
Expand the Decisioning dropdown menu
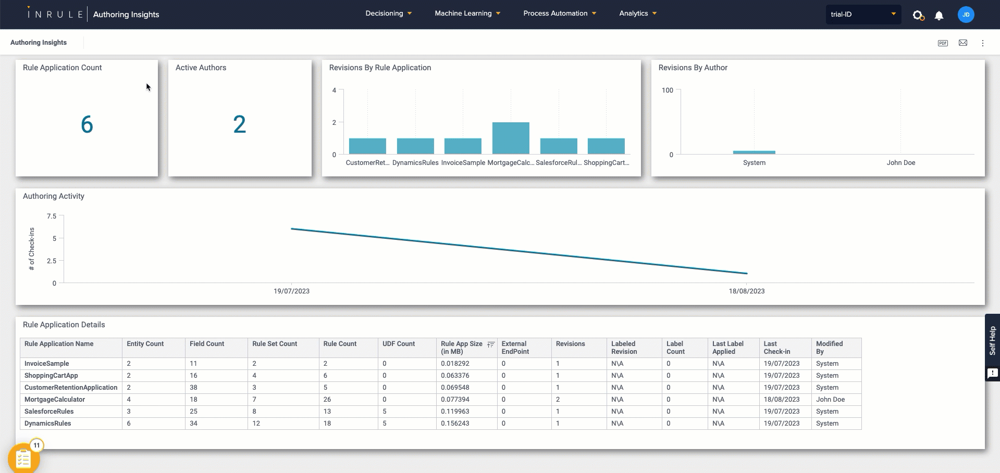click(389, 14)
